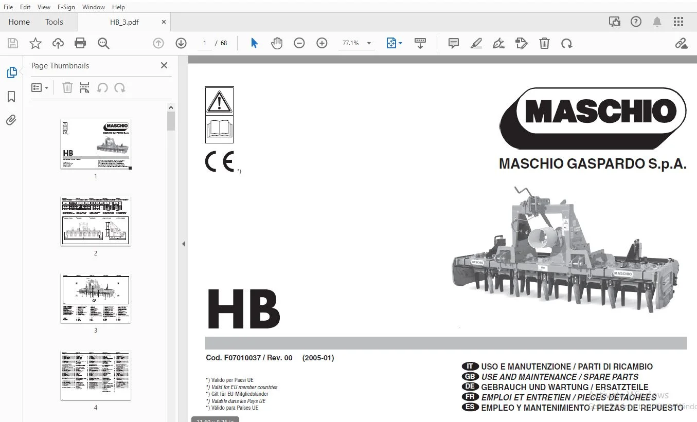The height and width of the screenshot is (422, 697).
Task: Switch to the Tools tab
Action: pyautogui.click(x=54, y=22)
